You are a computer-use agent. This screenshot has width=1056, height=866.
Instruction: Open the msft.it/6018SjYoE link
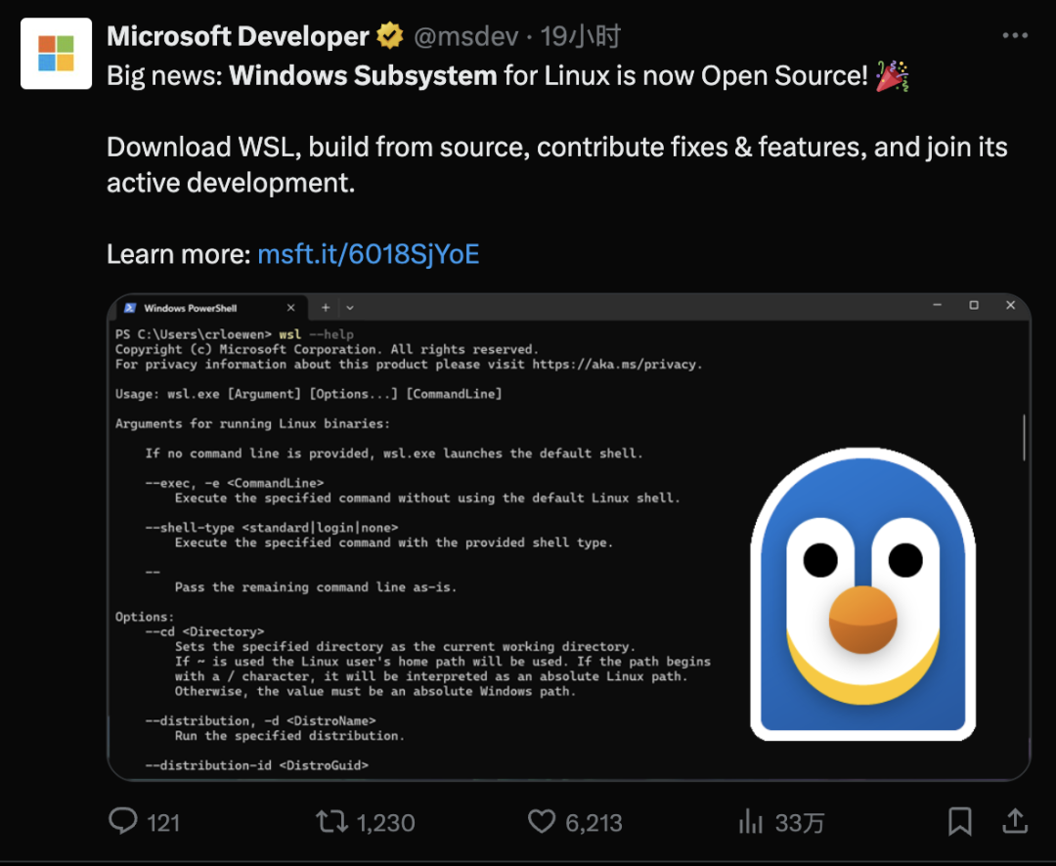pos(369,255)
